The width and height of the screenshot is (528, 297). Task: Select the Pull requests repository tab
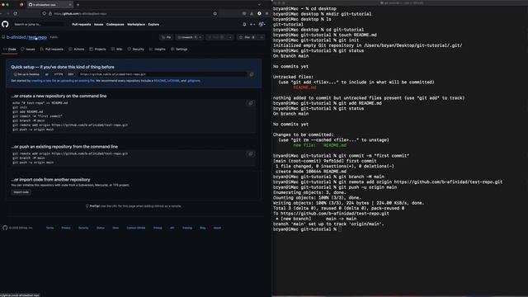coord(51,49)
